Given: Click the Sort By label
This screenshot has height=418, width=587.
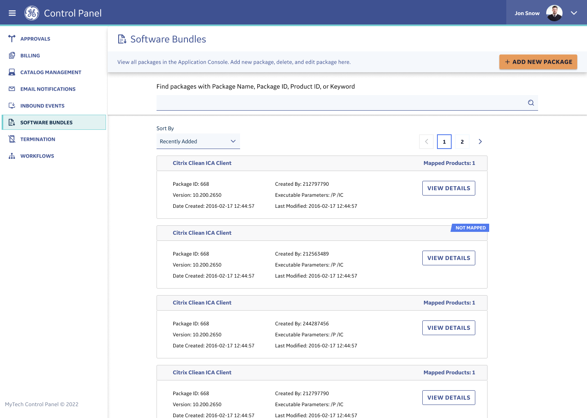Looking at the screenshot, I should coord(165,128).
